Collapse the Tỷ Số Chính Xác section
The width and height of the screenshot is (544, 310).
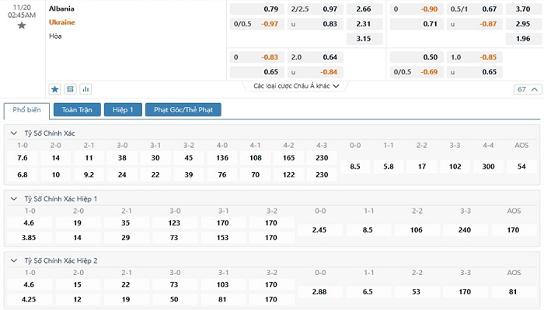pyautogui.click(x=14, y=133)
